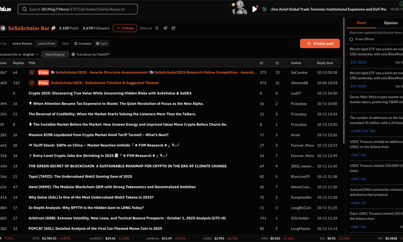The image size is (403, 242).
Task: Switch to Card view
Action: tap(102, 44)
